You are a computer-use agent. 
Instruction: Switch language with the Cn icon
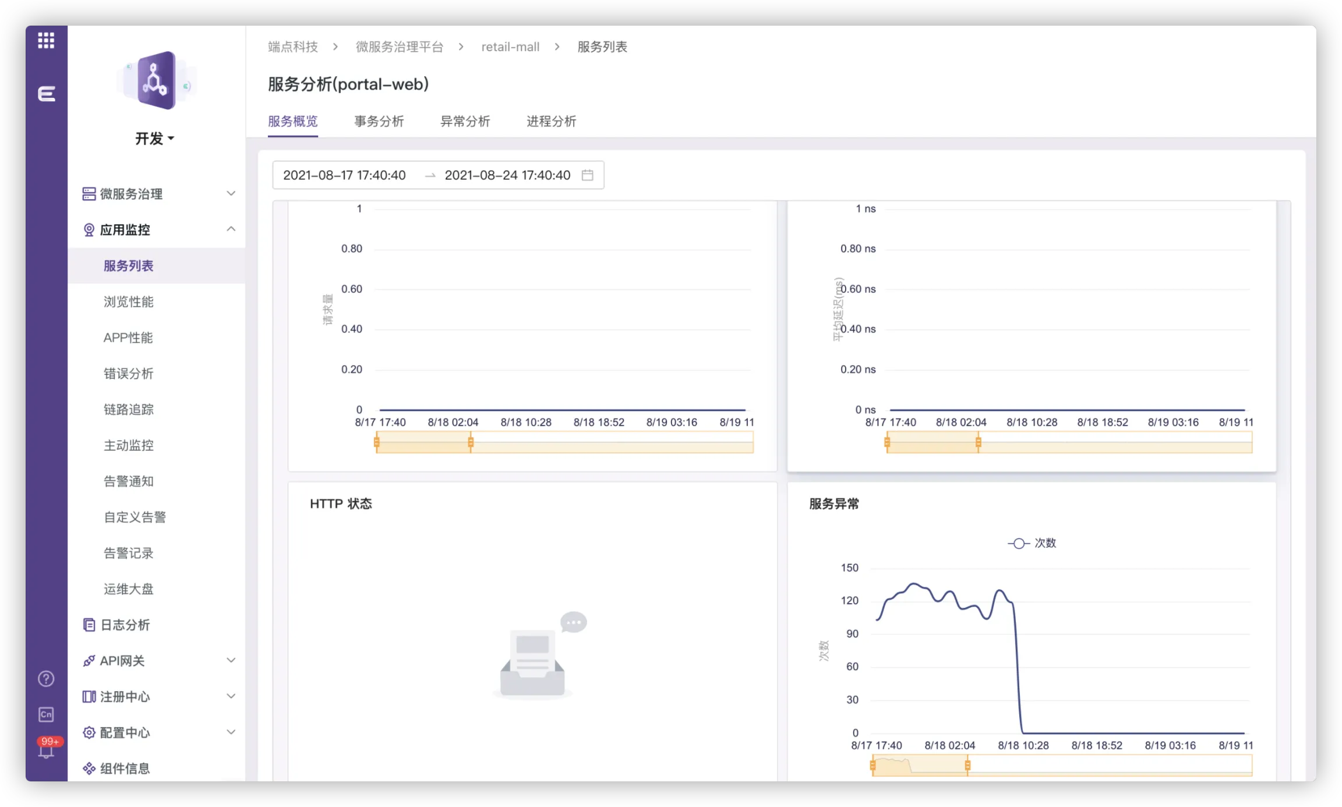point(46,714)
